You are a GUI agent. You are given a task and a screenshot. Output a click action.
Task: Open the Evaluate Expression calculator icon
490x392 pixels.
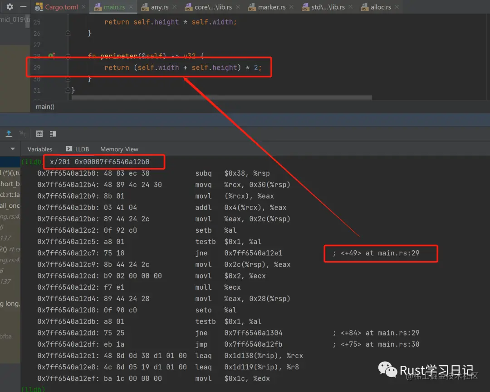click(39, 134)
